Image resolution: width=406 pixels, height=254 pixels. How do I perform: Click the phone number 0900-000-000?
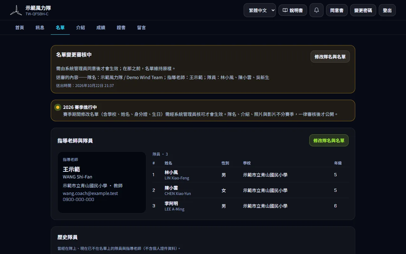(x=78, y=199)
